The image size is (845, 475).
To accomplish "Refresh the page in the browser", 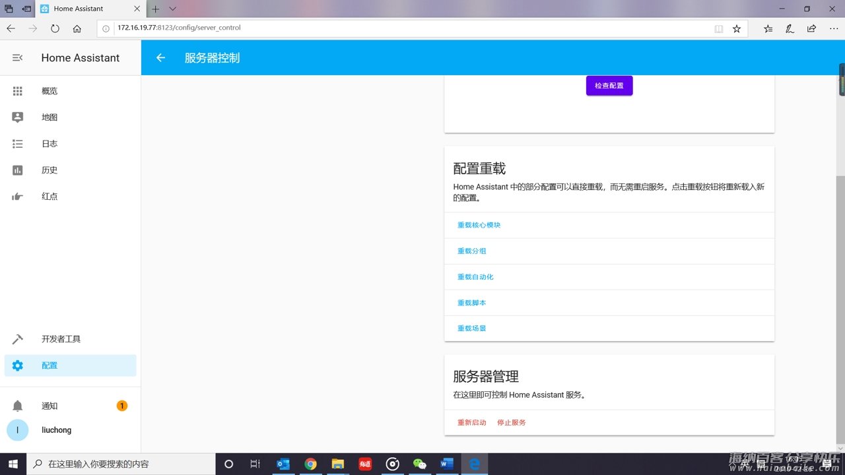I will tap(55, 28).
